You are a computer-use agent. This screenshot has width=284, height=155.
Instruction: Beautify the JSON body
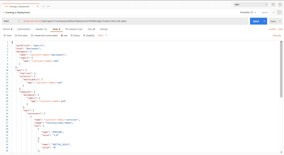(x=277, y=36)
